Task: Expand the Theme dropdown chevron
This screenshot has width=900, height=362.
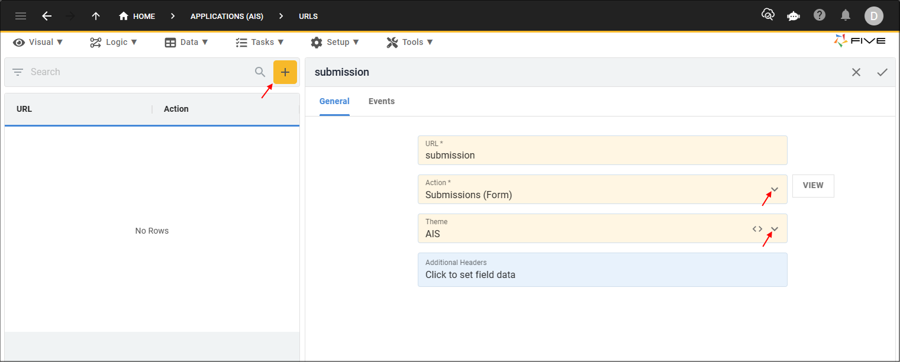Action: (775, 229)
